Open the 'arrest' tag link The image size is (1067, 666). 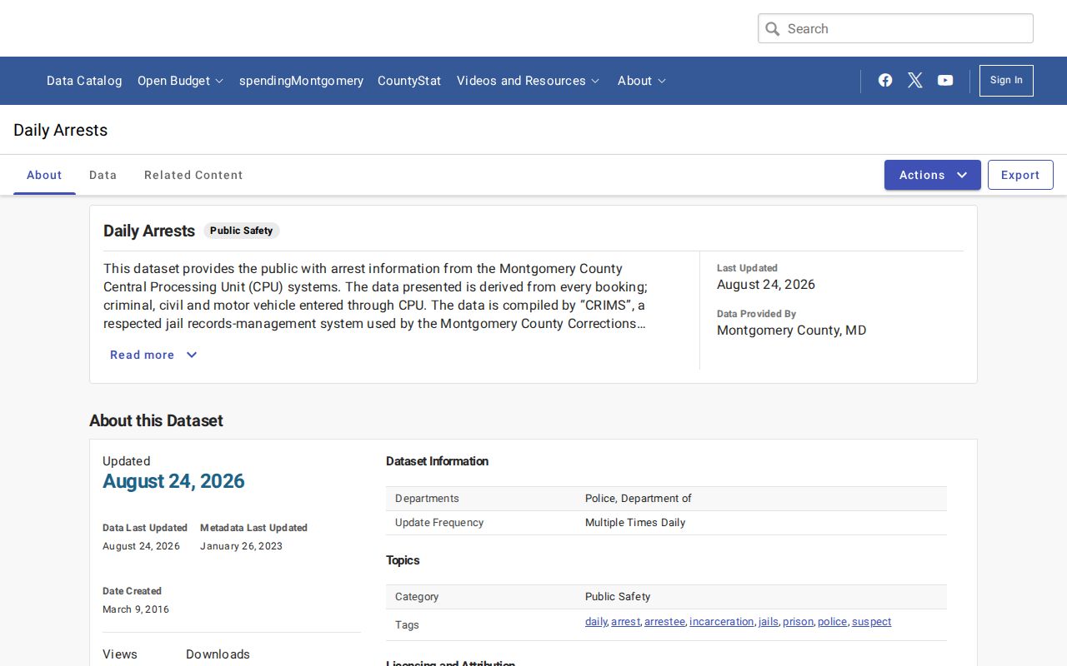[626, 622]
